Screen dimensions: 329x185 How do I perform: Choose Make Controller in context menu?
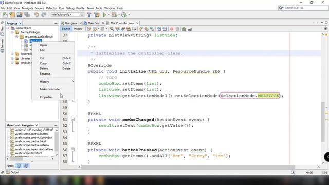(53, 89)
